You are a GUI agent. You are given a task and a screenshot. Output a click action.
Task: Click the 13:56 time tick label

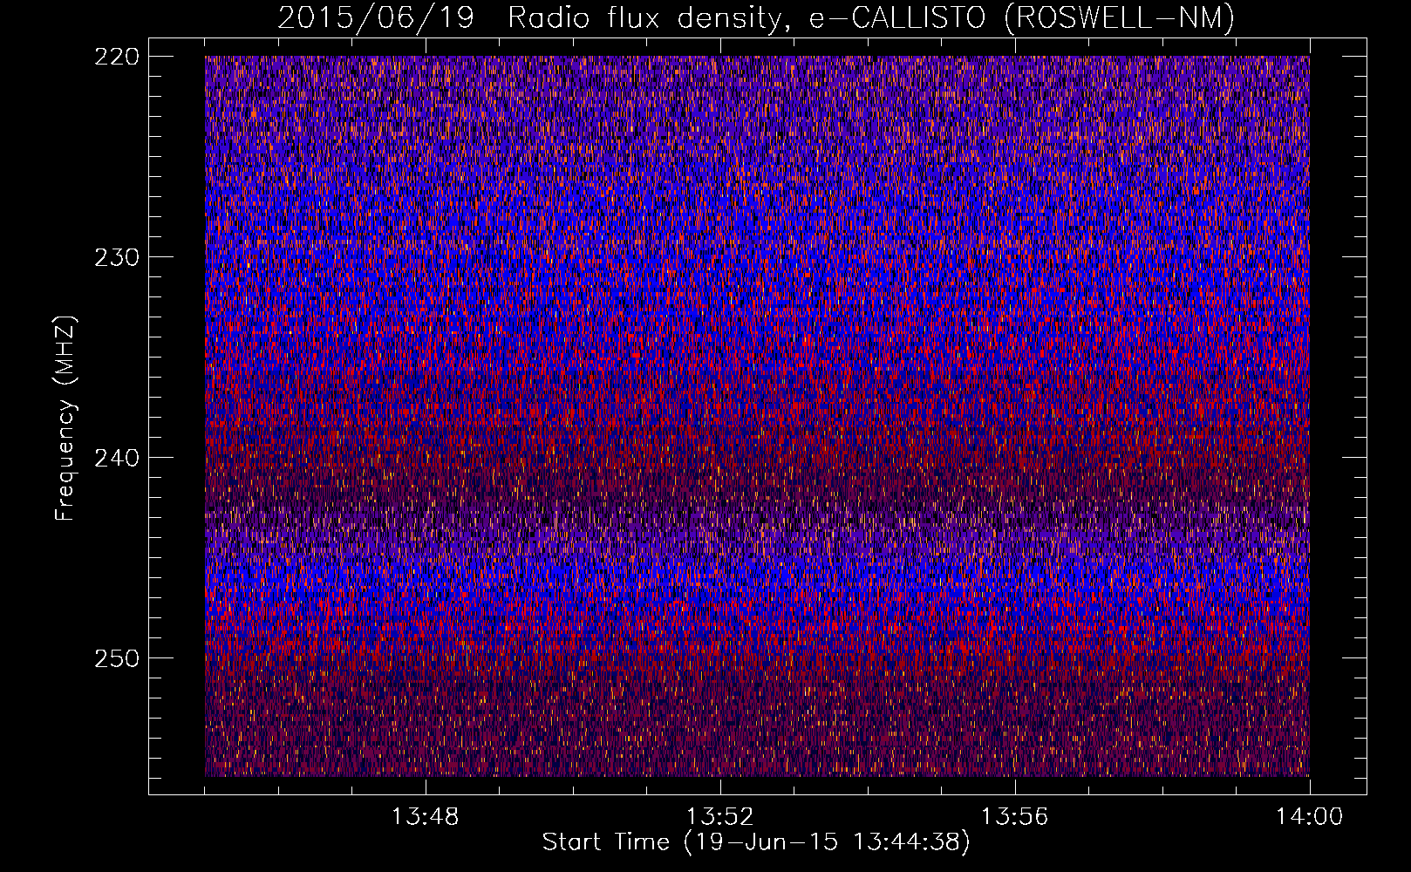[1014, 817]
